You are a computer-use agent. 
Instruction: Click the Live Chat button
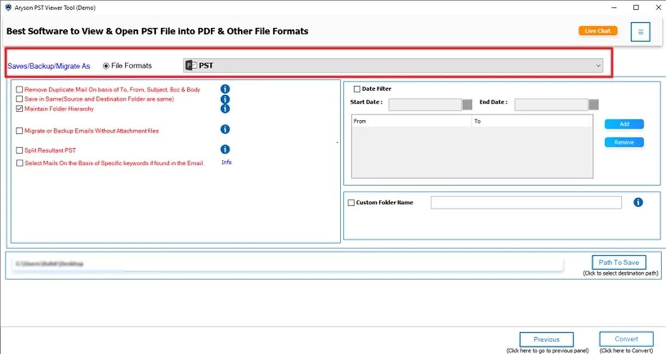pos(597,31)
